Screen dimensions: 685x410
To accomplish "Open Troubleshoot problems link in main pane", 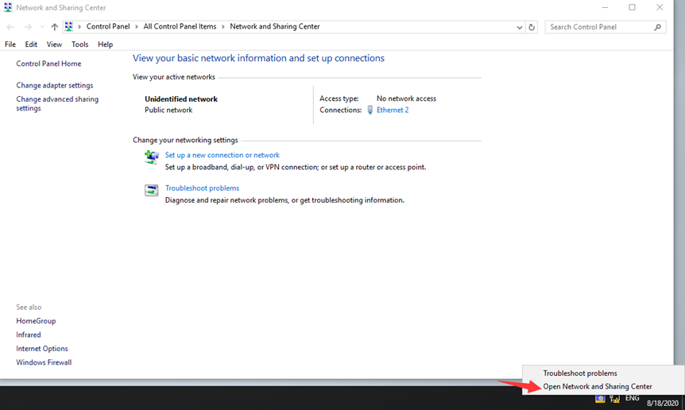I will pyautogui.click(x=203, y=188).
